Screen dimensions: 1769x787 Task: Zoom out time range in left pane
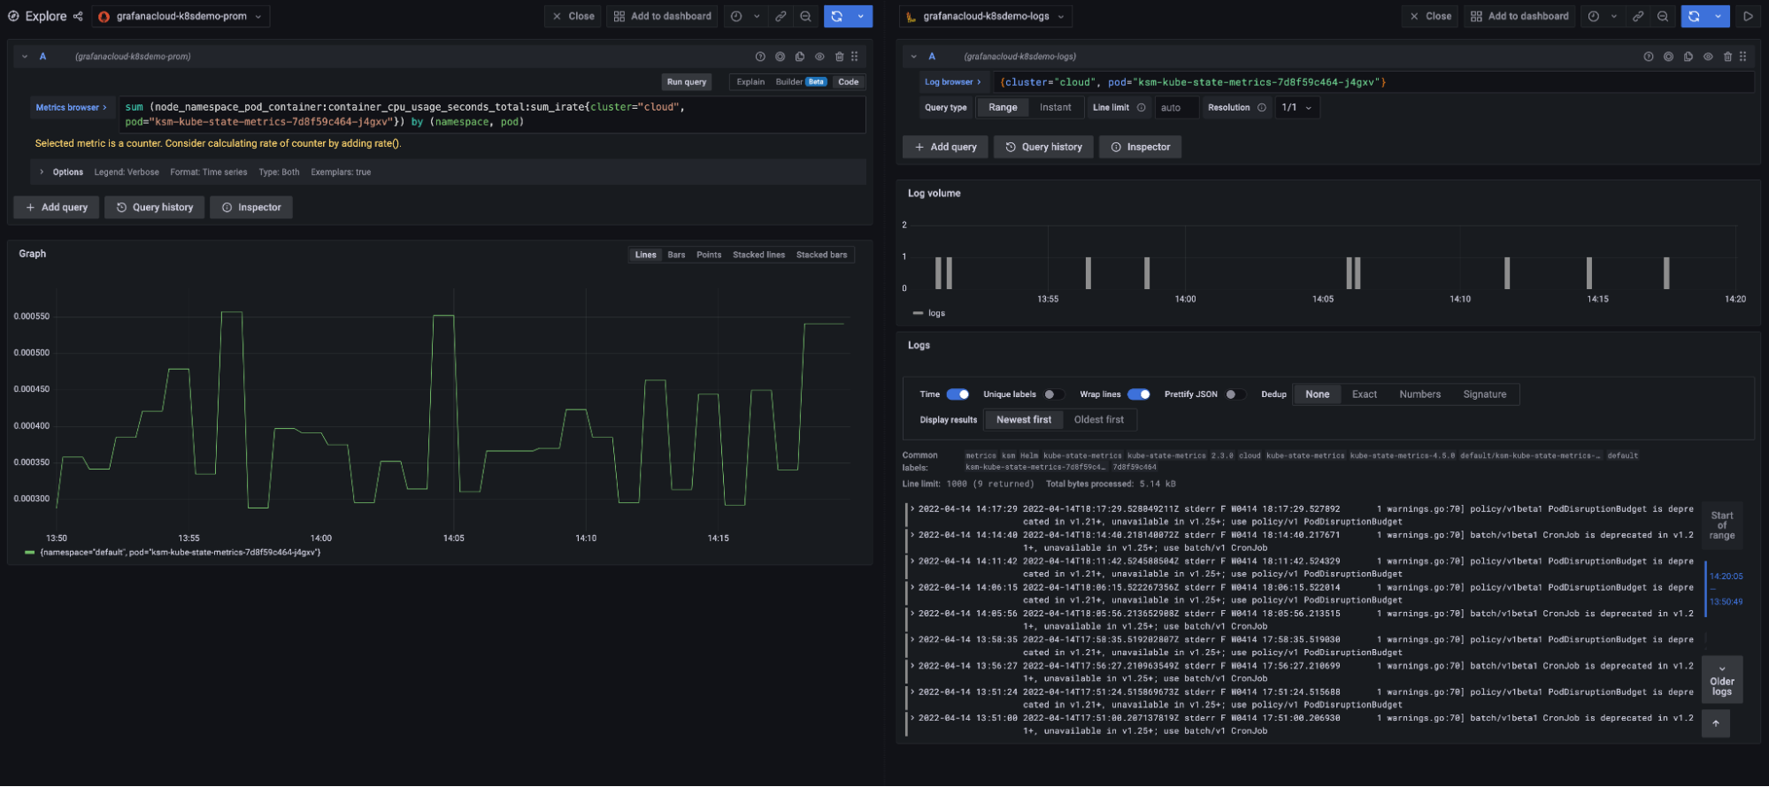coord(805,16)
